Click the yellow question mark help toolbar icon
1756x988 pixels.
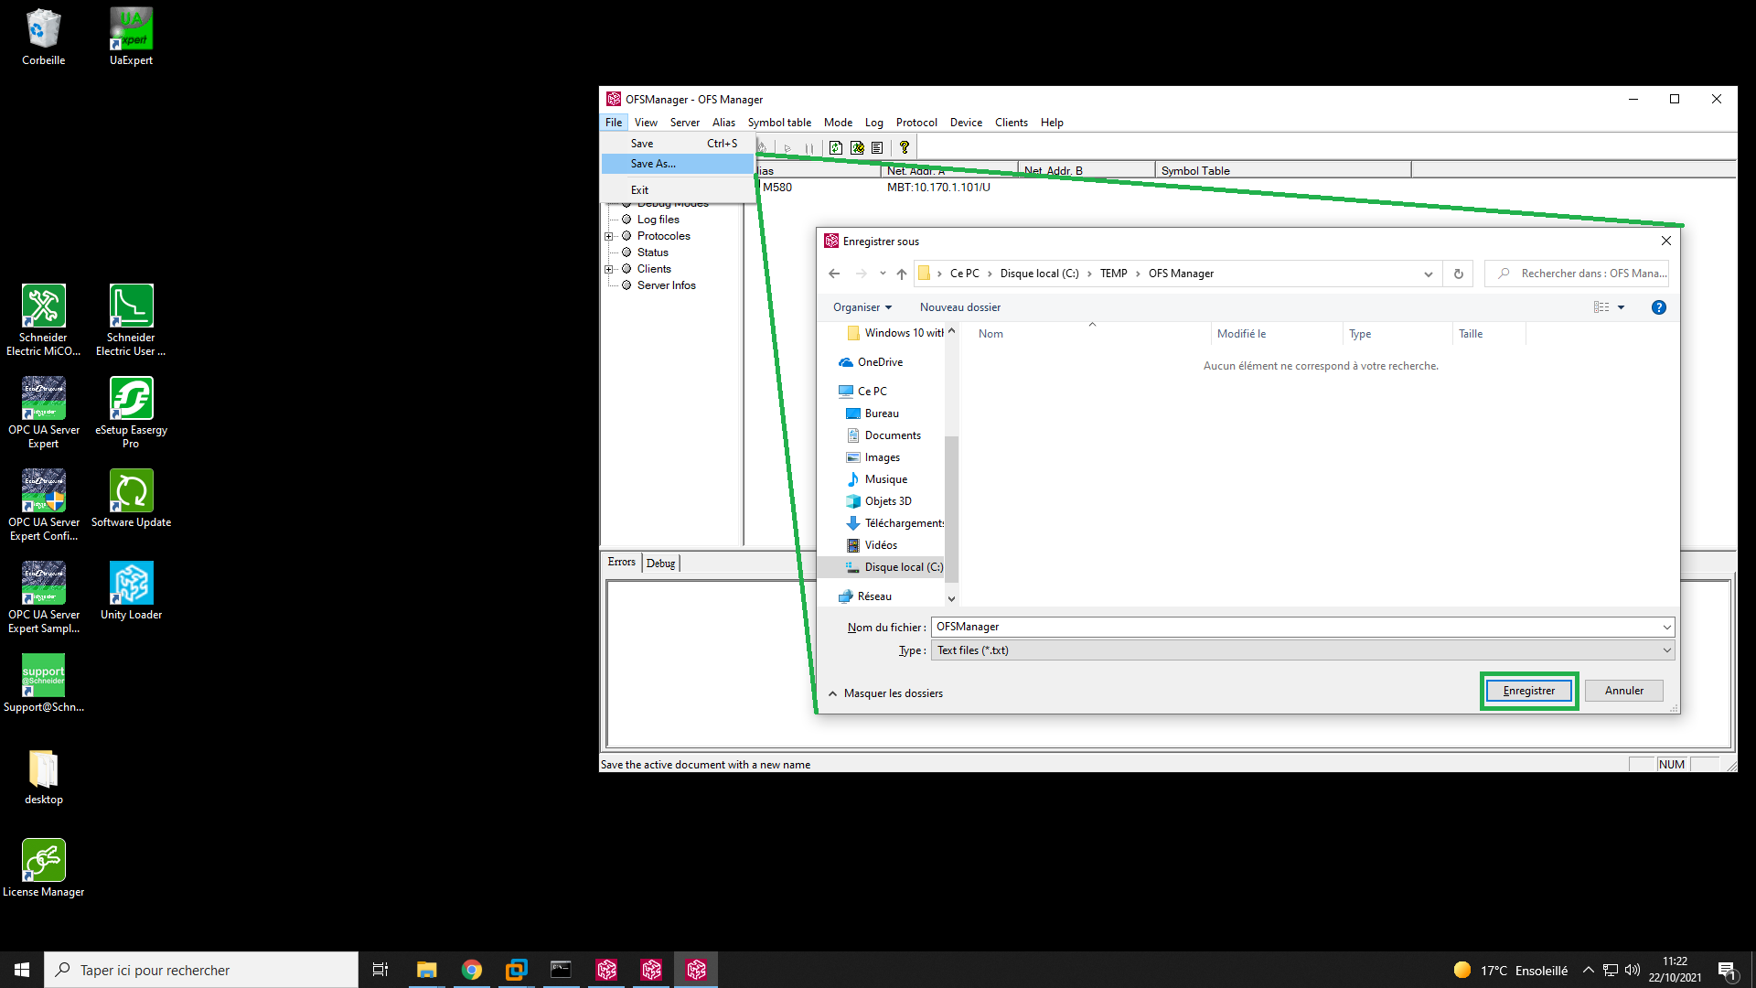click(x=905, y=147)
